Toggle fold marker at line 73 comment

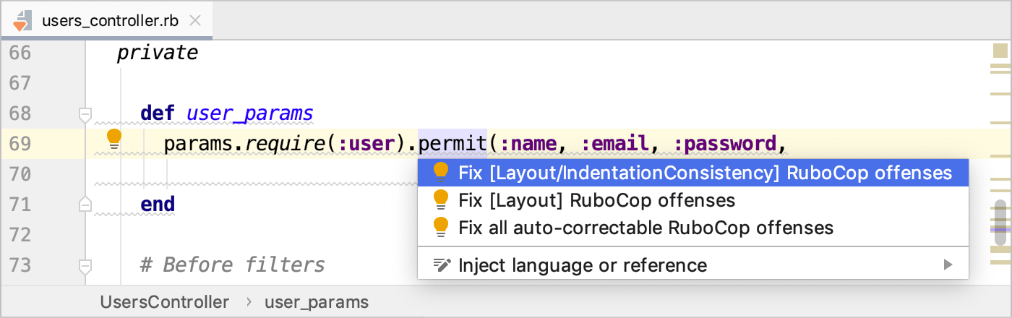[85, 266]
